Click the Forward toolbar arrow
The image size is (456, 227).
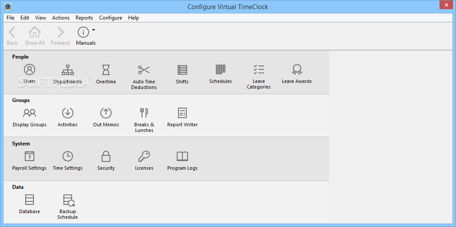(x=60, y=36)
